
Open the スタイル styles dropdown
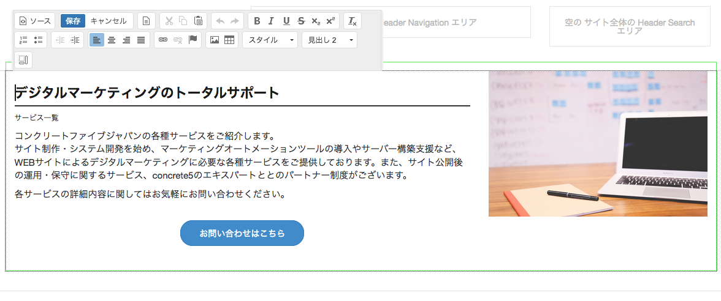(270, 40)
